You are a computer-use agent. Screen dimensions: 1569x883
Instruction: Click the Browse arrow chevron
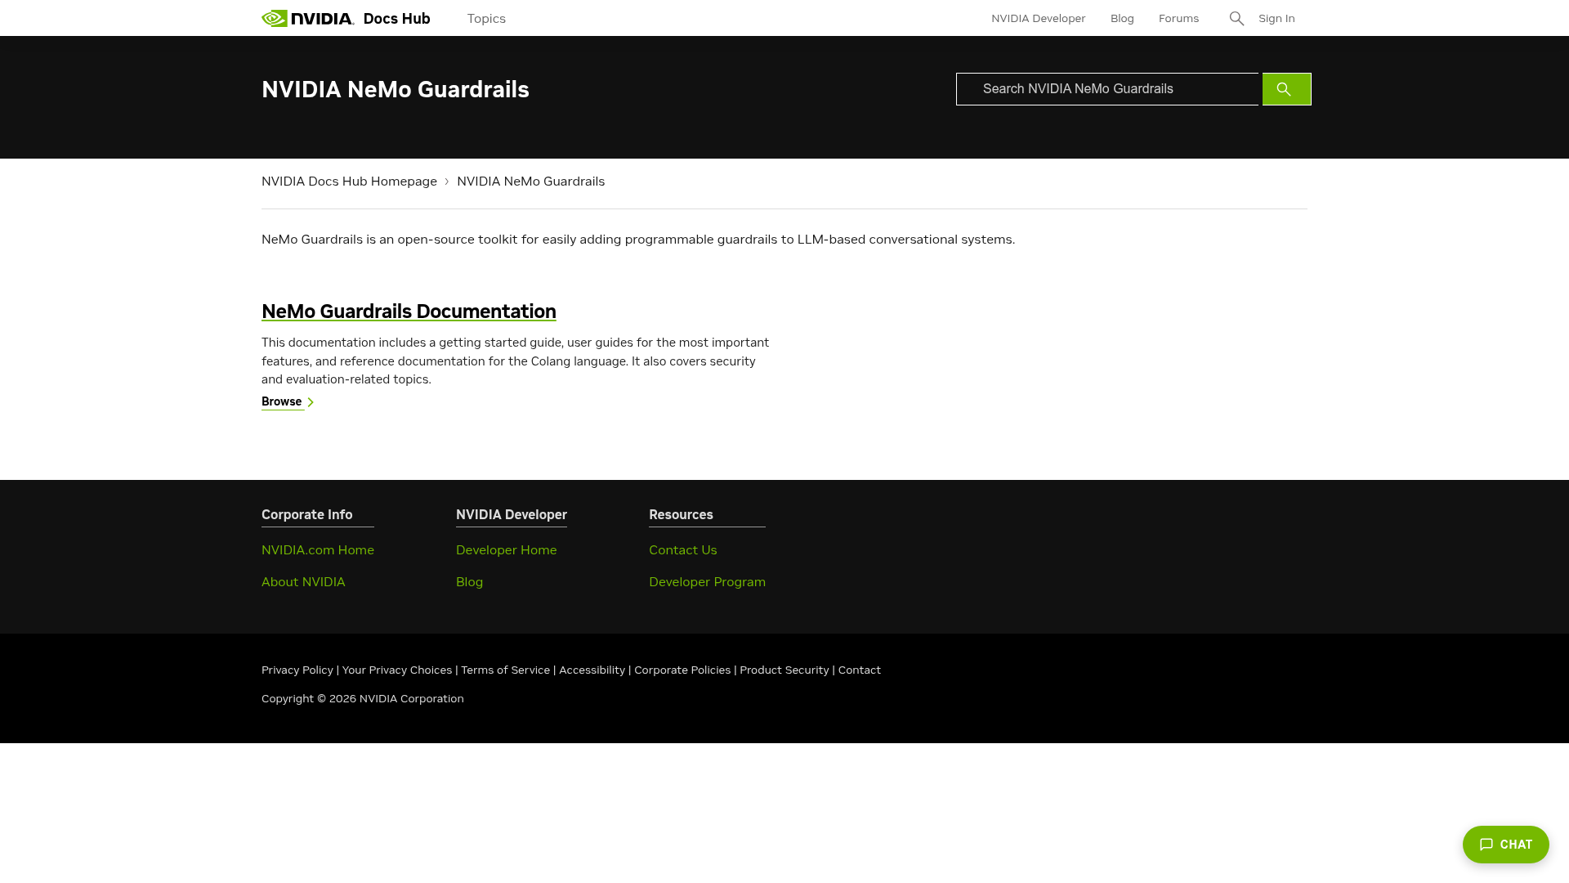311,402
